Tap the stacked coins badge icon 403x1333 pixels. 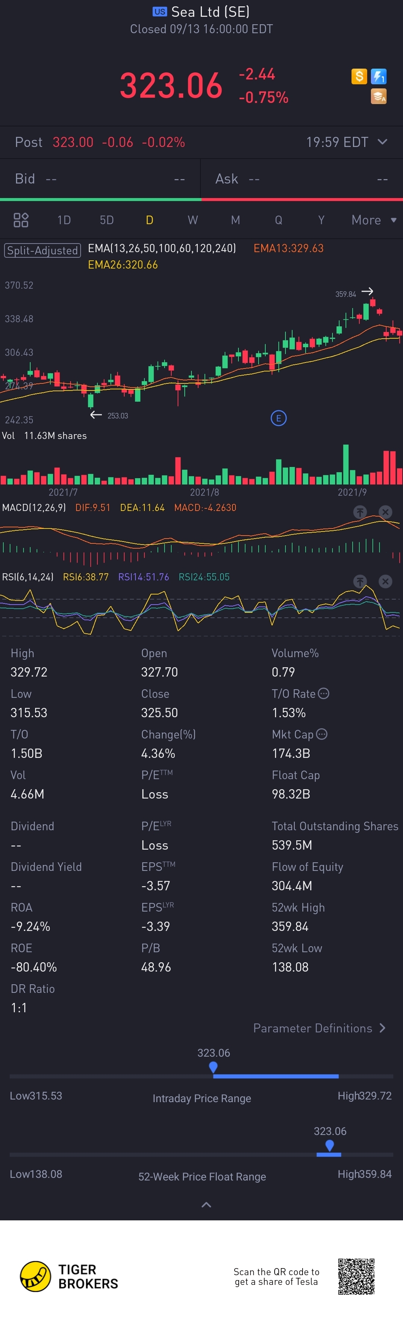(379, 96)
